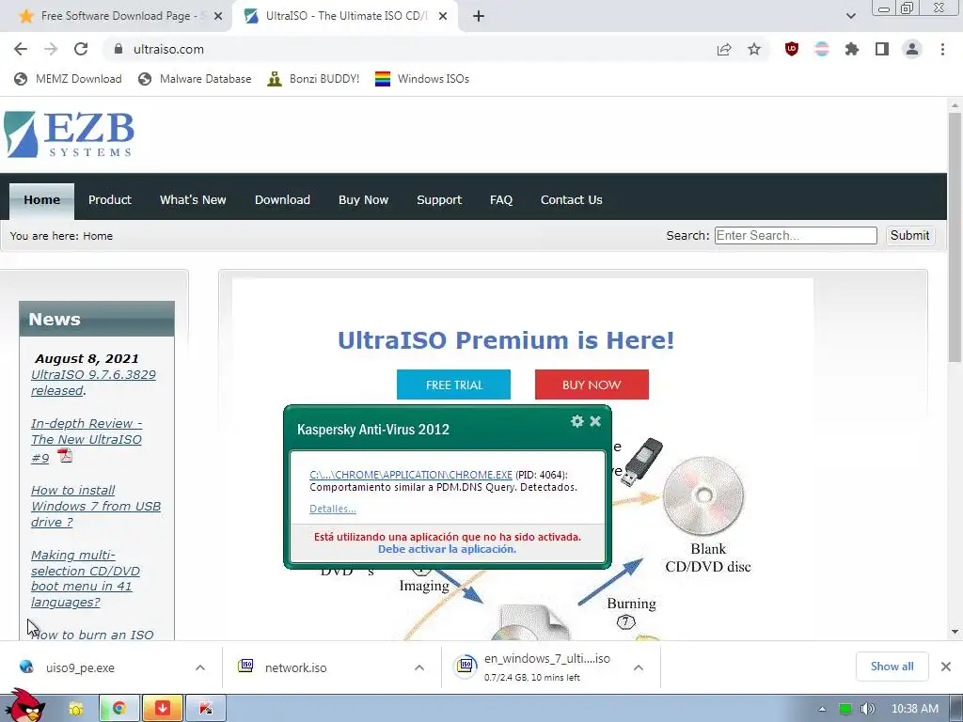Show hidden tray icons arrow
Image resolution: width=963 pixels, height=722 pixels.
[822, 709]
